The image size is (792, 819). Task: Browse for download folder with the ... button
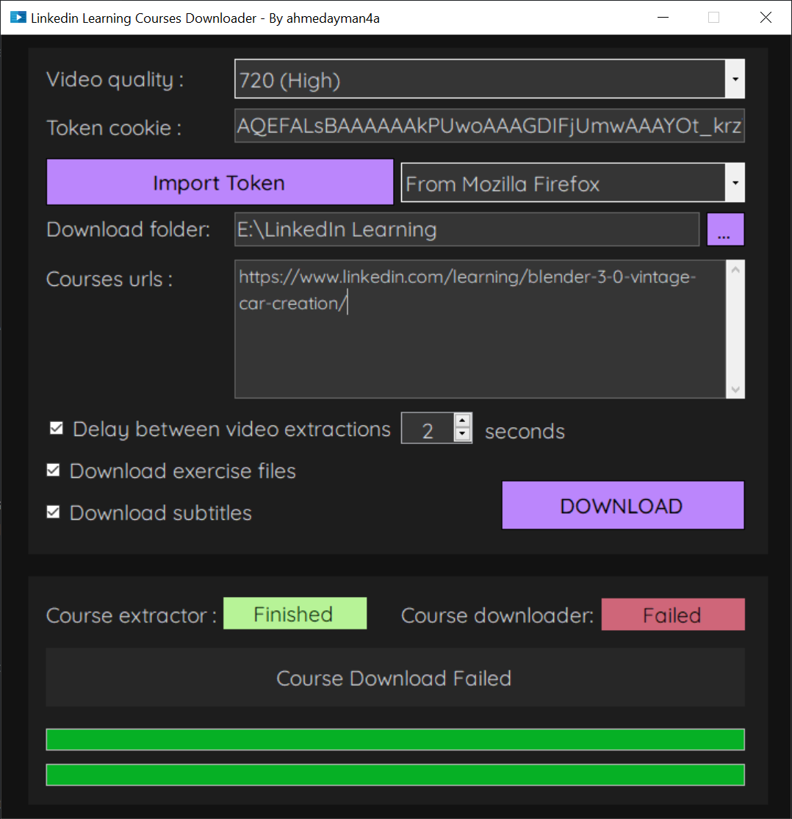[725, 229]
